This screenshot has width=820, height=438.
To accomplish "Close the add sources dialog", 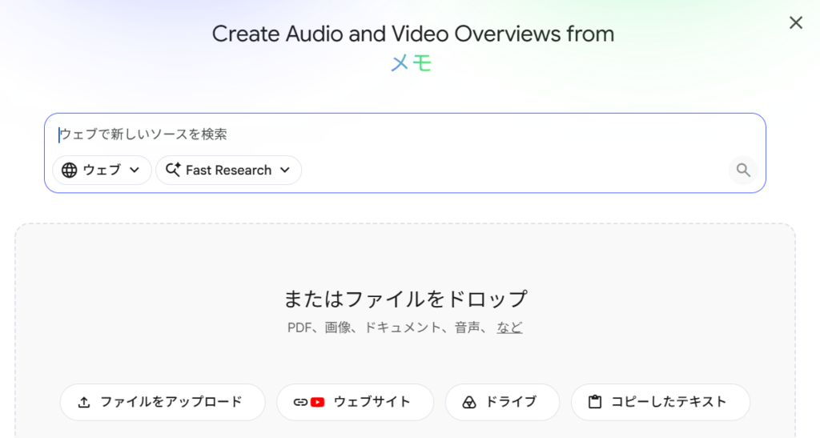I will click(x=795, y=22).
